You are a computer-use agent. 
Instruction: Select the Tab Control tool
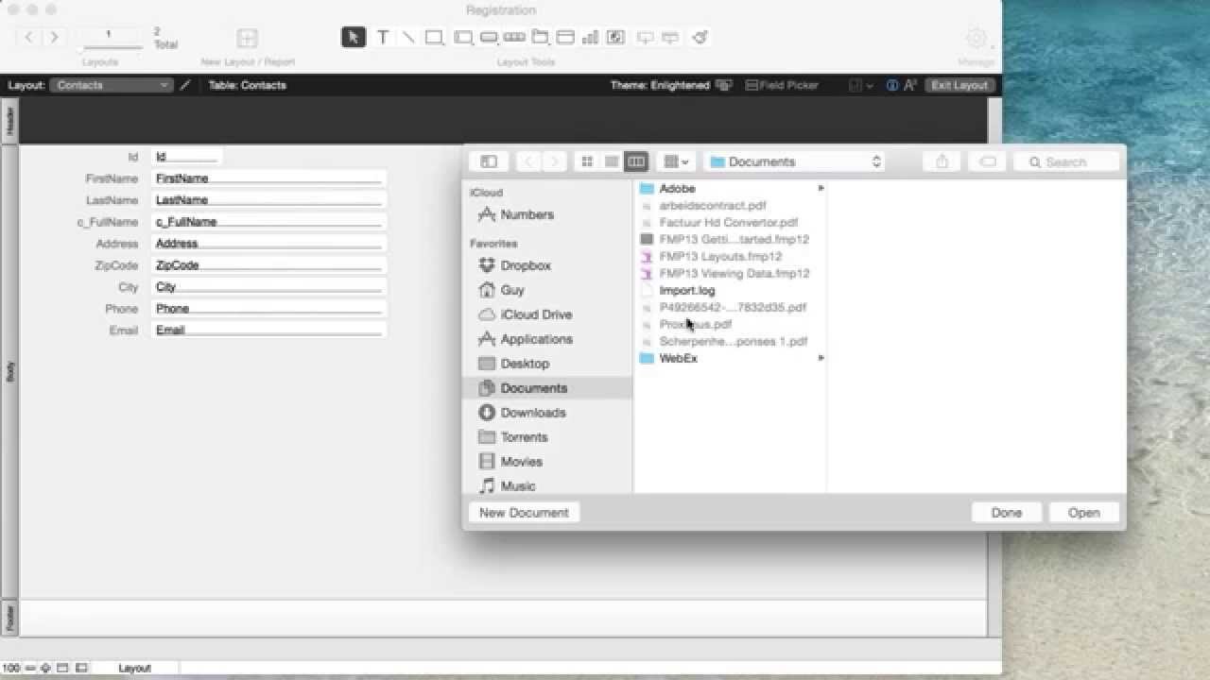(x=540, y=38)
